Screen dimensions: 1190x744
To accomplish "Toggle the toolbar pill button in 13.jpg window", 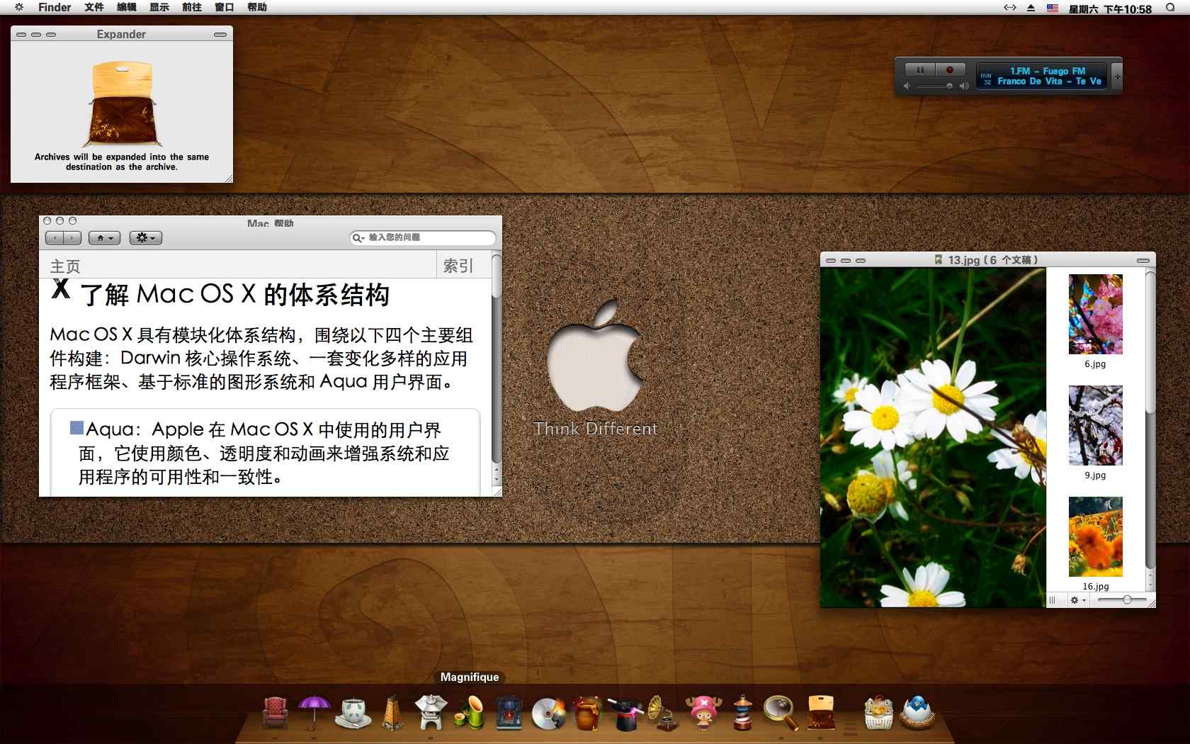I will click(1143, 261).
